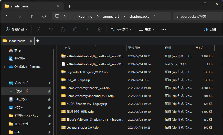The height and width of the screenshot is (135, 223).
Task: Expand the OneDrive - Personal tree node
Action: tap(4, 67)
